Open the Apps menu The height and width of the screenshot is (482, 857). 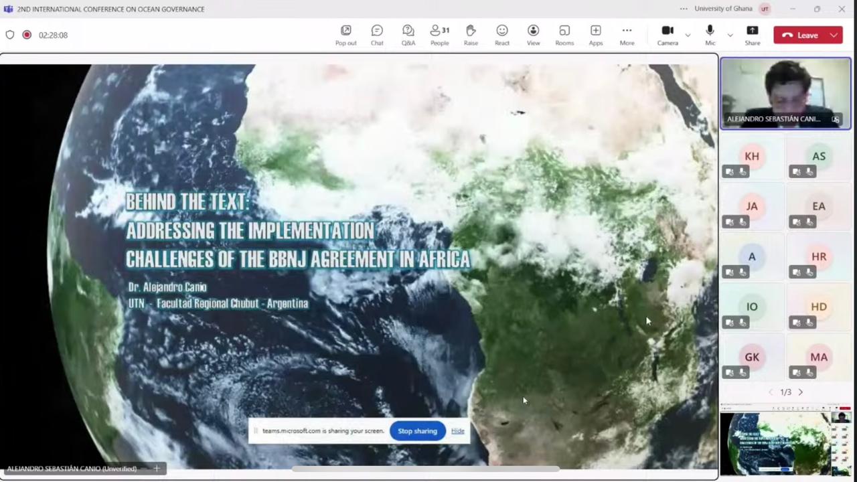596,35
